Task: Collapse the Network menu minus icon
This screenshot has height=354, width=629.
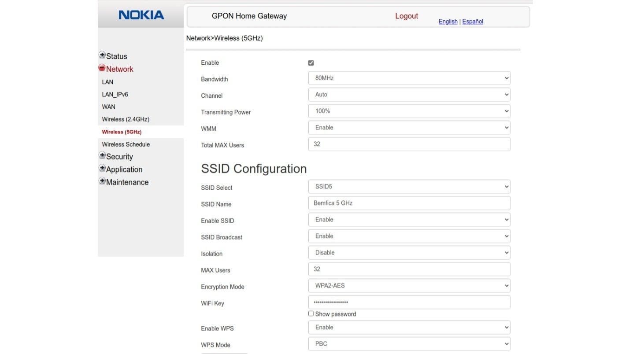Action: (102, 68)
